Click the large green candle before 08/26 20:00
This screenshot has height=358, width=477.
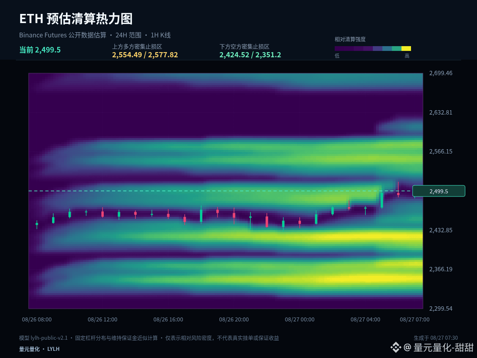(201, 215)
